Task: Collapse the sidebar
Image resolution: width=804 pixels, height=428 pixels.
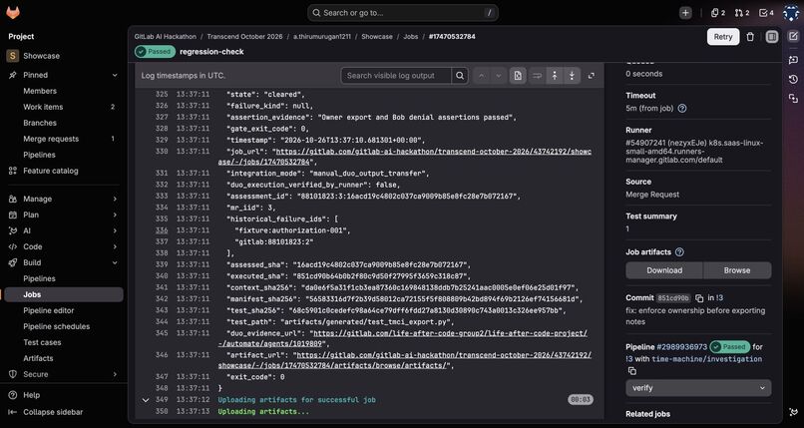Action: pyautogui.click(x=52, y=412)
